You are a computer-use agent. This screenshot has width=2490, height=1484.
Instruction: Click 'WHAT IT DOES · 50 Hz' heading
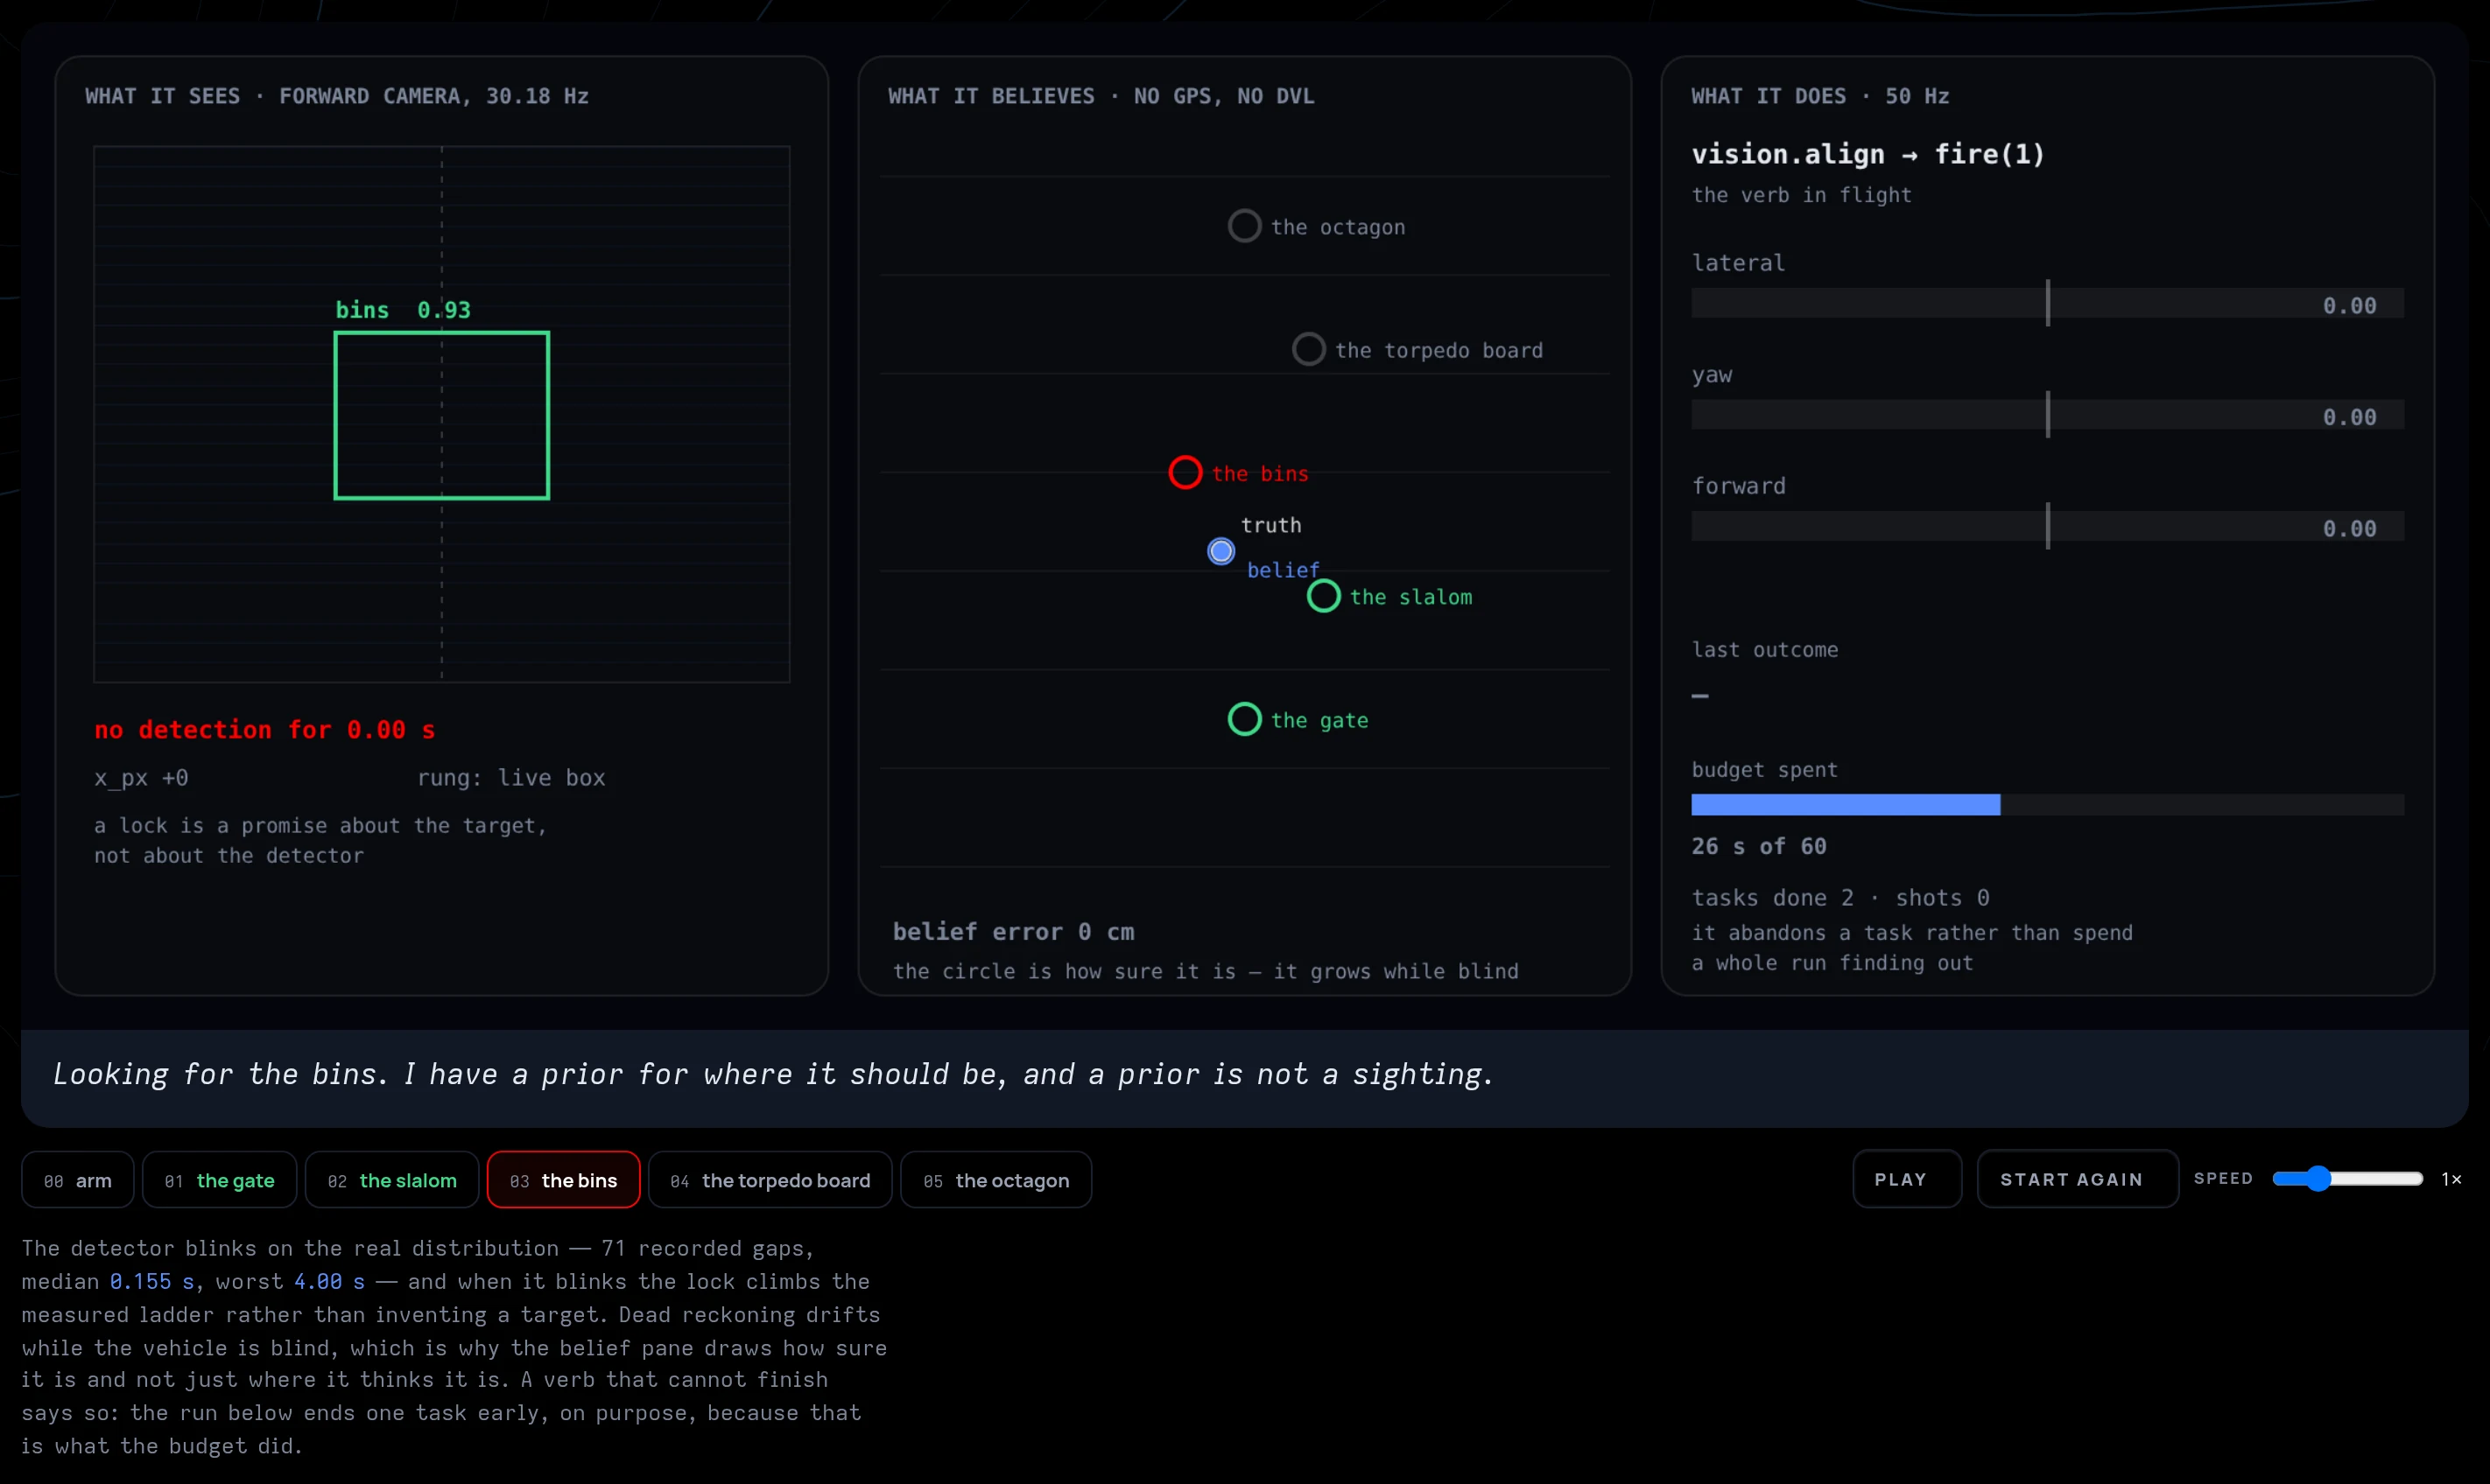(x=1819, y=96)
